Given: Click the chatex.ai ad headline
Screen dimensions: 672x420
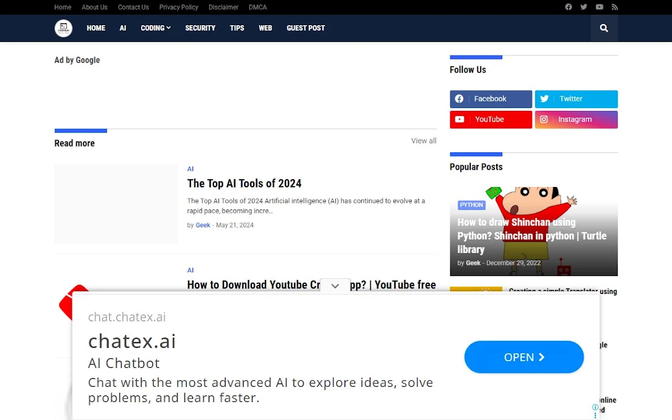Looking at the screenshot, I should coord(132,341).
